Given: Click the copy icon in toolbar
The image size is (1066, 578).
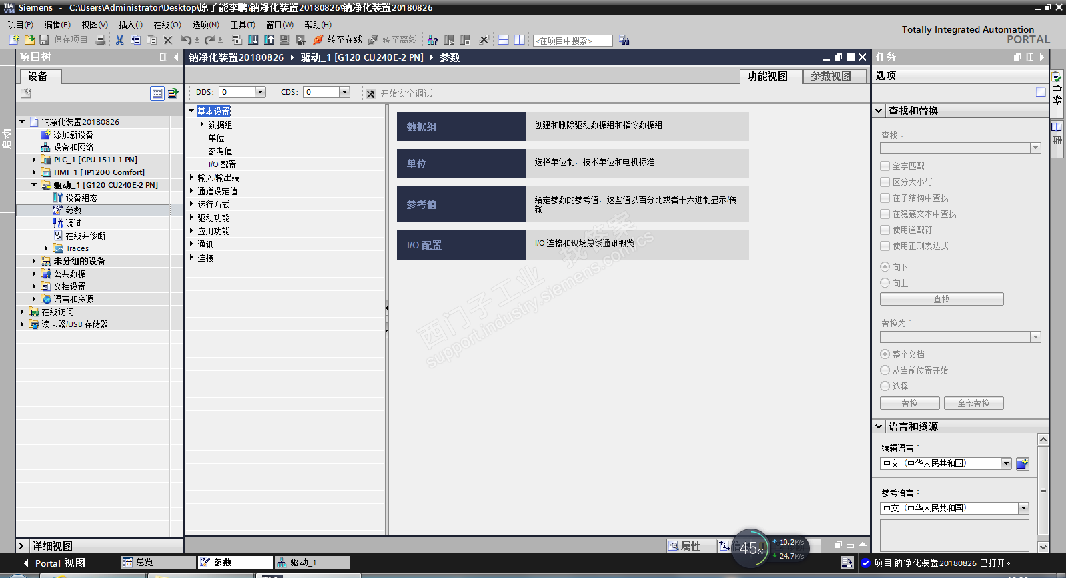Looking at the screenshot, I should click(x=135, y=40).
